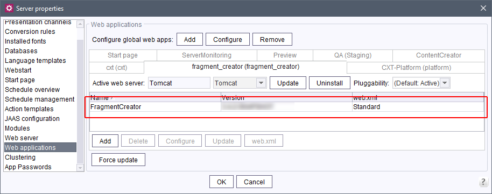Click the Uninstall button

click(x=329, y=83)
